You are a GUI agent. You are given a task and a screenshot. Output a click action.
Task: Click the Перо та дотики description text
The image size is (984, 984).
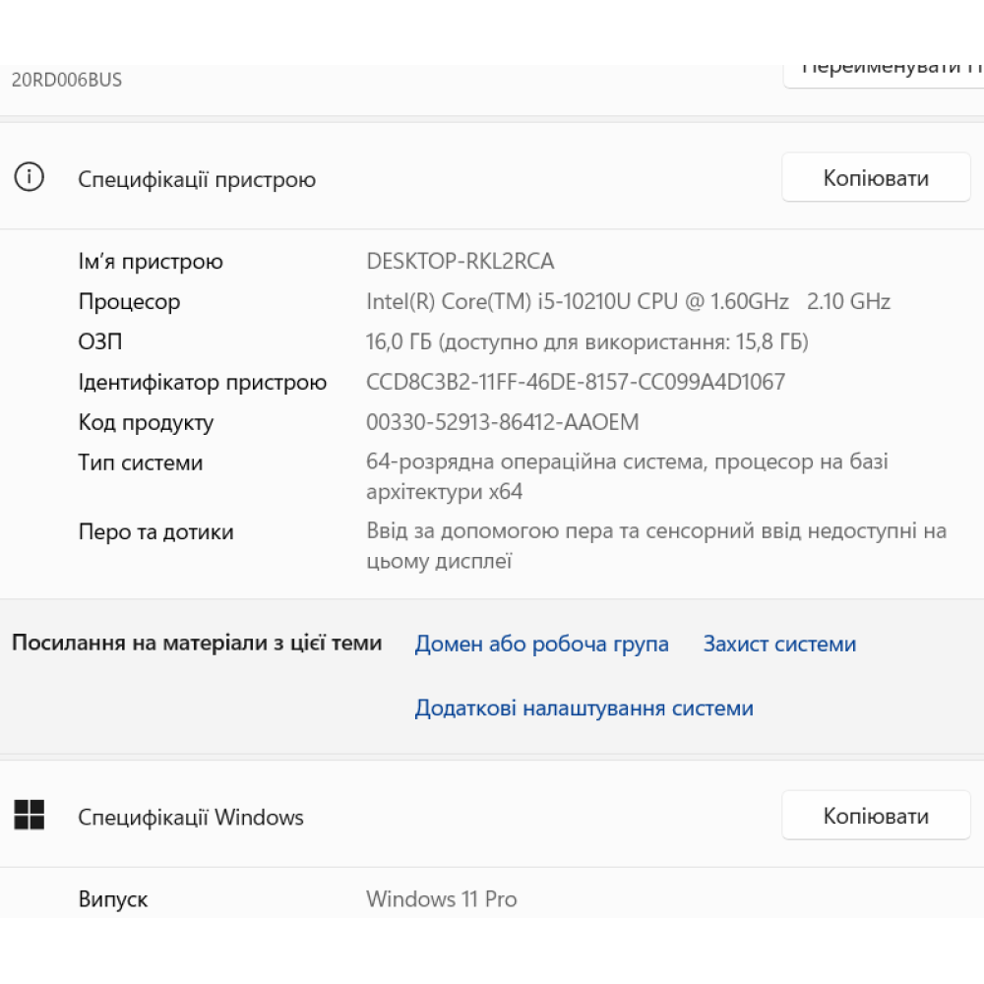(656, 532)
